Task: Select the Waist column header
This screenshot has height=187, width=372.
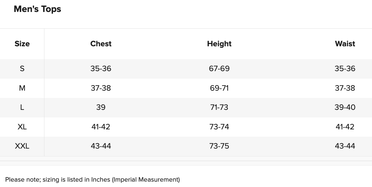Action: tap(345, 44)
